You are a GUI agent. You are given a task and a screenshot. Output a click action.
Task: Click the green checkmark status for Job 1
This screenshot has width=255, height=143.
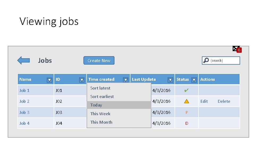(x=186, y=90)
